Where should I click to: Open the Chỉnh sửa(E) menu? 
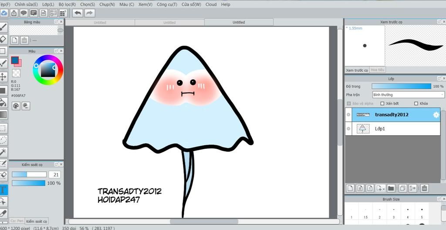pyautogui.click(x=26, y=4)
